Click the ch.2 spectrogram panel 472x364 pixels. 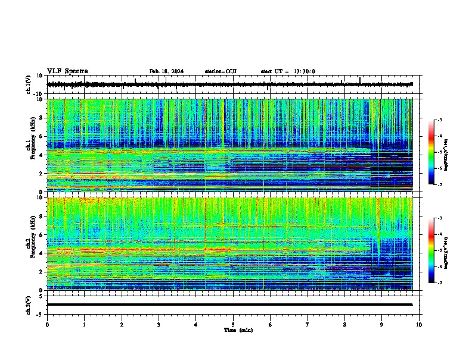pos(229,244)
